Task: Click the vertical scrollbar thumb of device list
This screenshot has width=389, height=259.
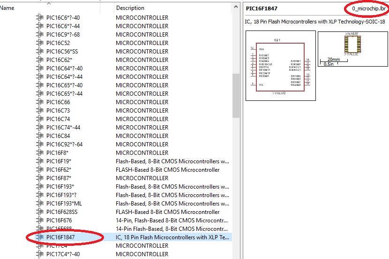Action: pyautogui.click(x=236, y=96)
